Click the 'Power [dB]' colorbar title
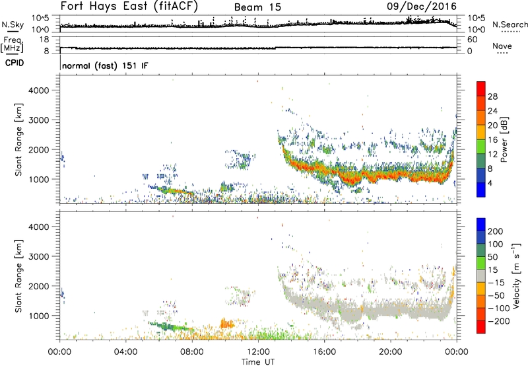Viewport: 528px width, 366px height. pyautogui.click(x=504, y=139)
